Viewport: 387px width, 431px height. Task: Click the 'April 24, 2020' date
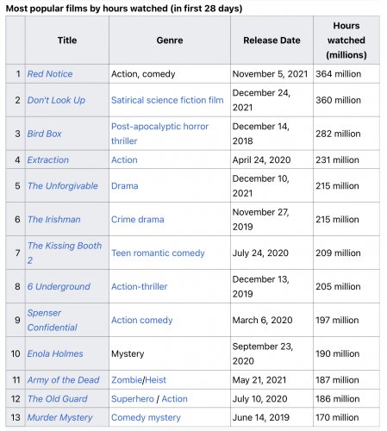click(x=261, y=159)
